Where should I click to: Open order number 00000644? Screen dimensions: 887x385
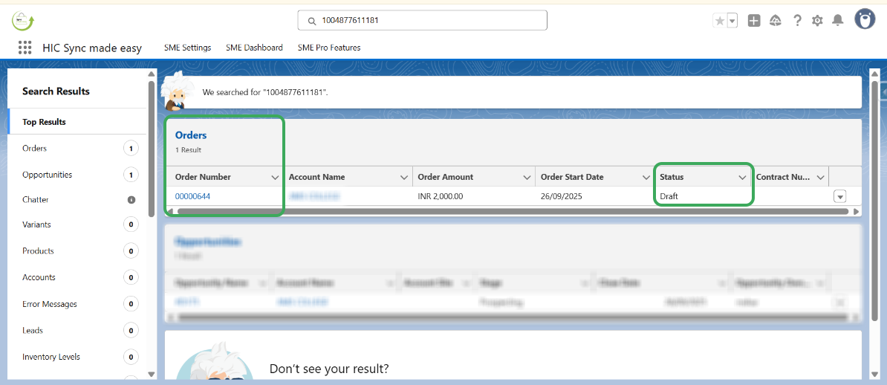(x=192, y=196)
